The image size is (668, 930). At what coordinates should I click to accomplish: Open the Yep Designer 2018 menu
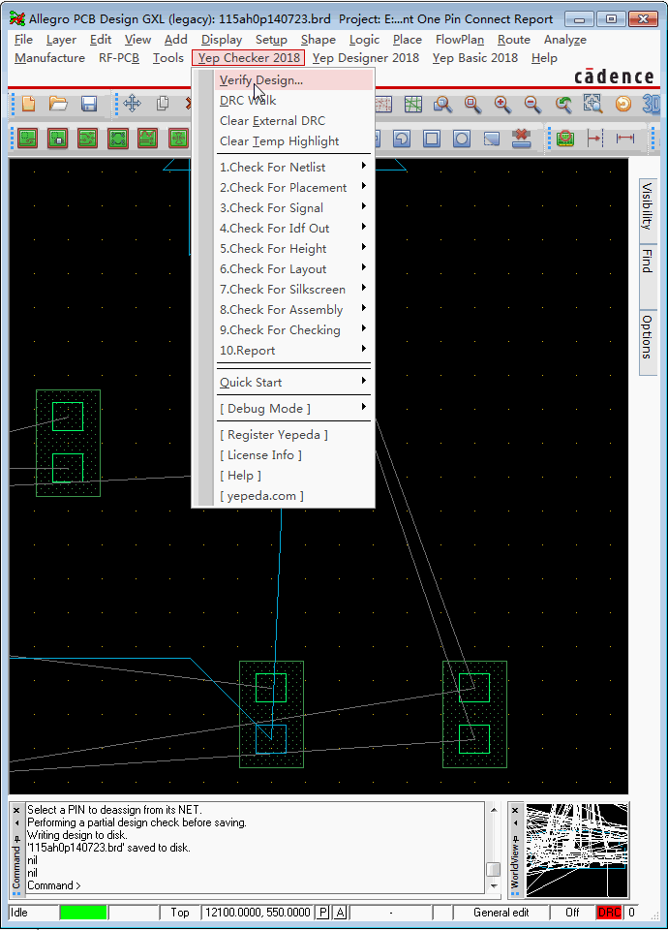[366, 58]
